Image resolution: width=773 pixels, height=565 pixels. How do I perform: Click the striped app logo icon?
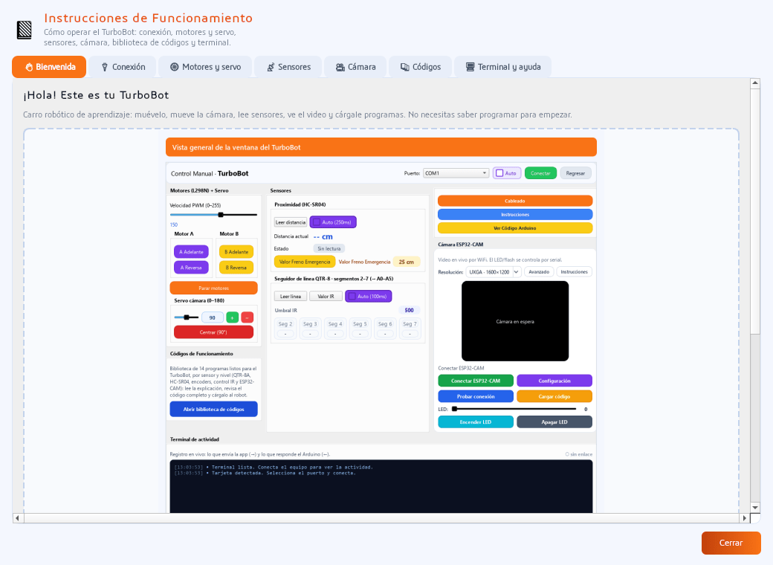[x=24, y=30]
